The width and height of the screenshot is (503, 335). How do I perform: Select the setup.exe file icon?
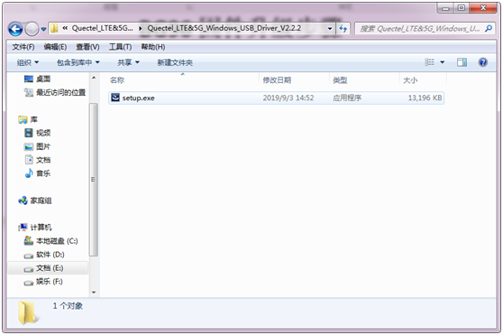pos(115,98)
